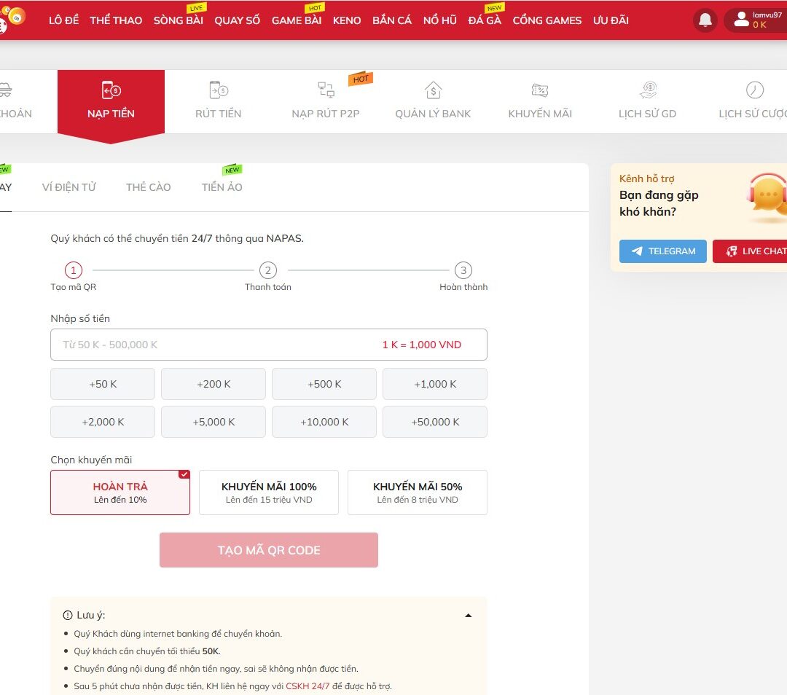Viewport: 787px width, 695px height.
Task: Click the KHUYẾN MÃI promotion icon
Action: [540, 90]
